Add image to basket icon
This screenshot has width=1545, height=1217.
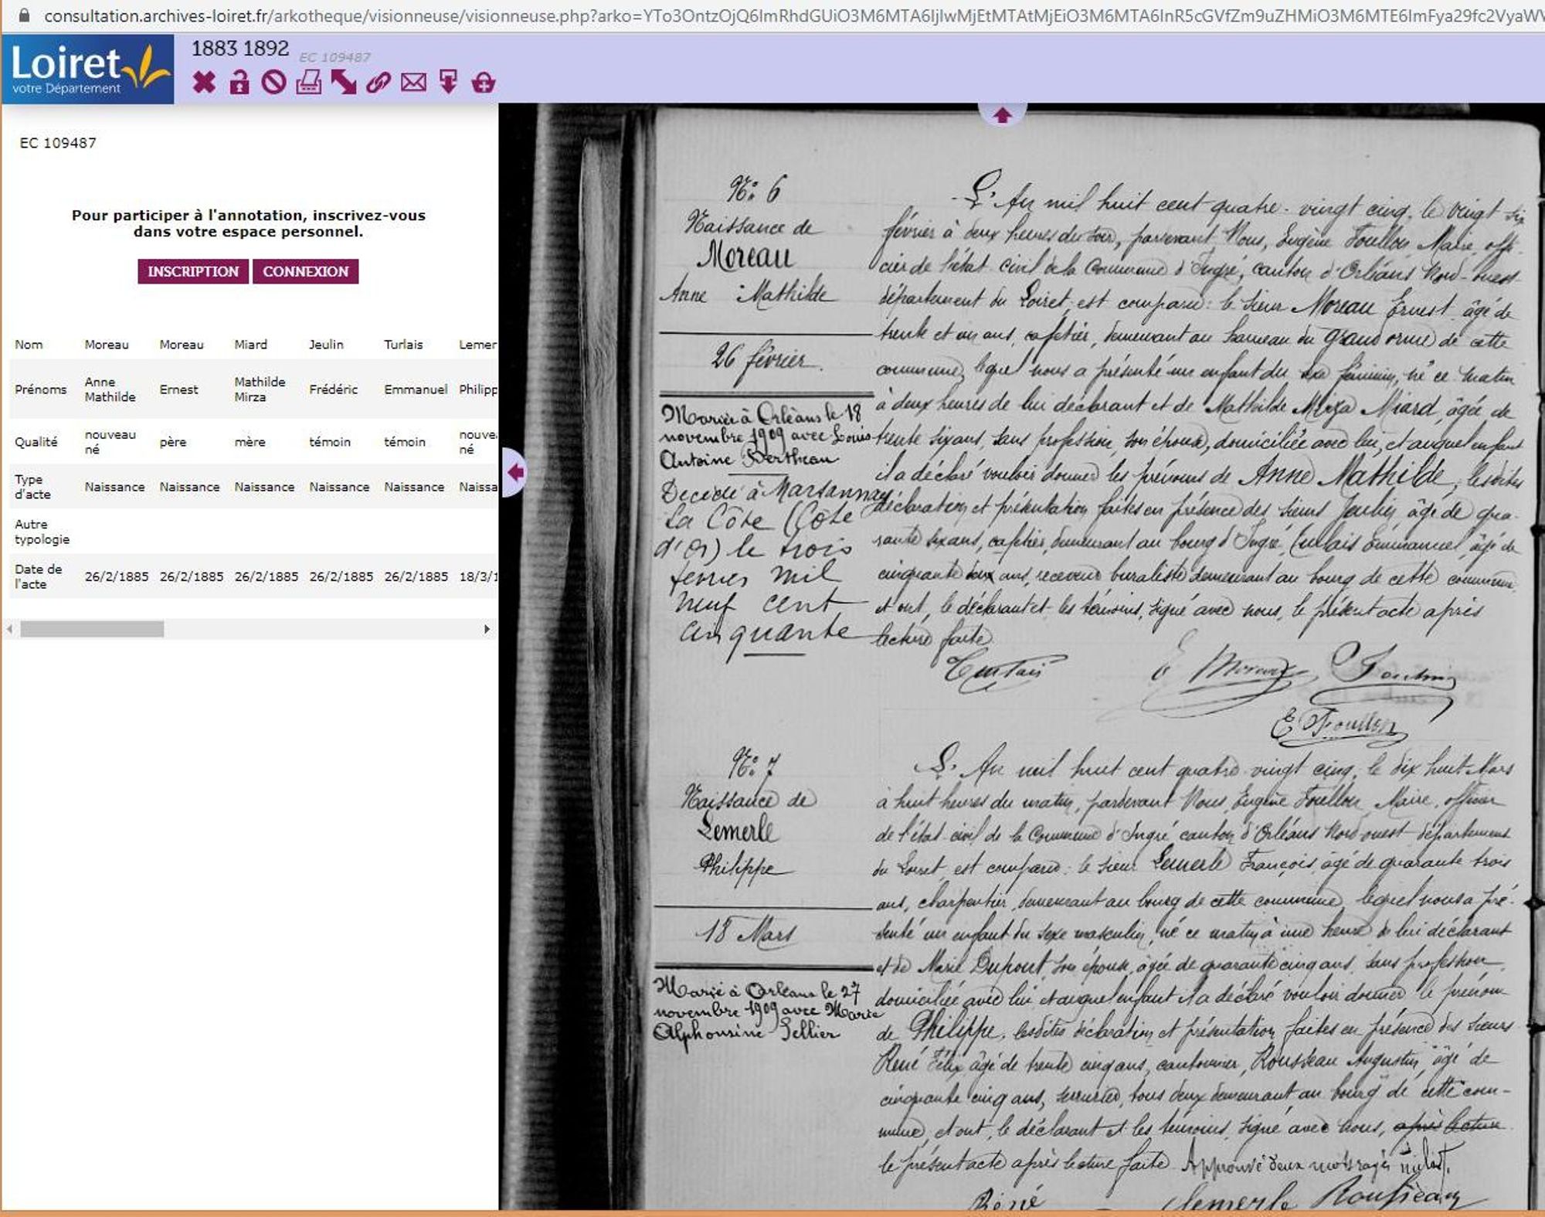(x=484, y=82)
